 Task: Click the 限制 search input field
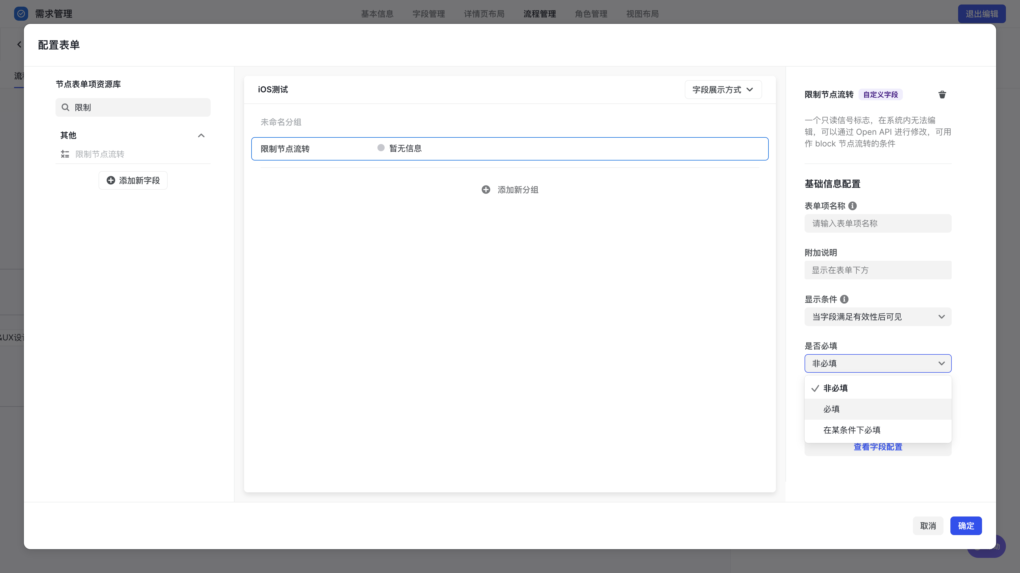pos(133,107)
